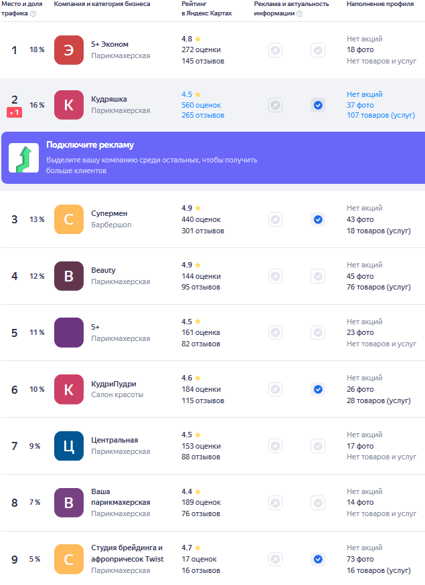Select the company name '5+ Эконом'
This screenshot has height=585, width=425.
(x=110, y=44)
